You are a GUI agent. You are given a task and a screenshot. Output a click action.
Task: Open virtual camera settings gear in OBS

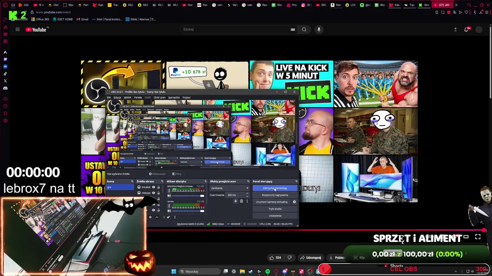pyautogui.click(x=294, y=202)
